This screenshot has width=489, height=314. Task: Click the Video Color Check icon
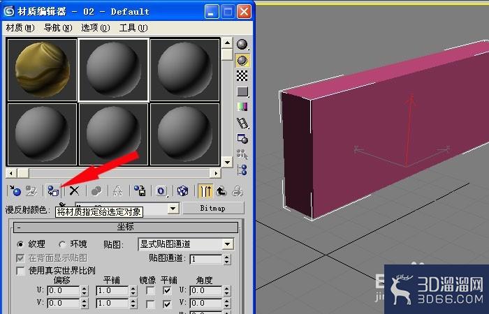pos(242,107)
